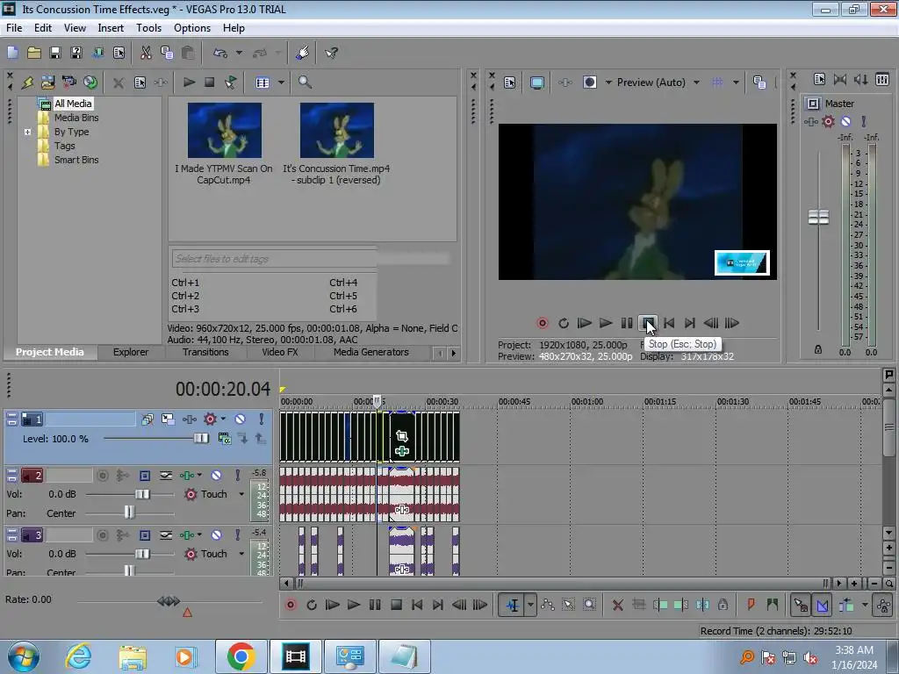The width and height of the screenshot is (899, 674).
Task: Open Split Screen View icon in the preview toolbar
Action: (x=590, y=82)
